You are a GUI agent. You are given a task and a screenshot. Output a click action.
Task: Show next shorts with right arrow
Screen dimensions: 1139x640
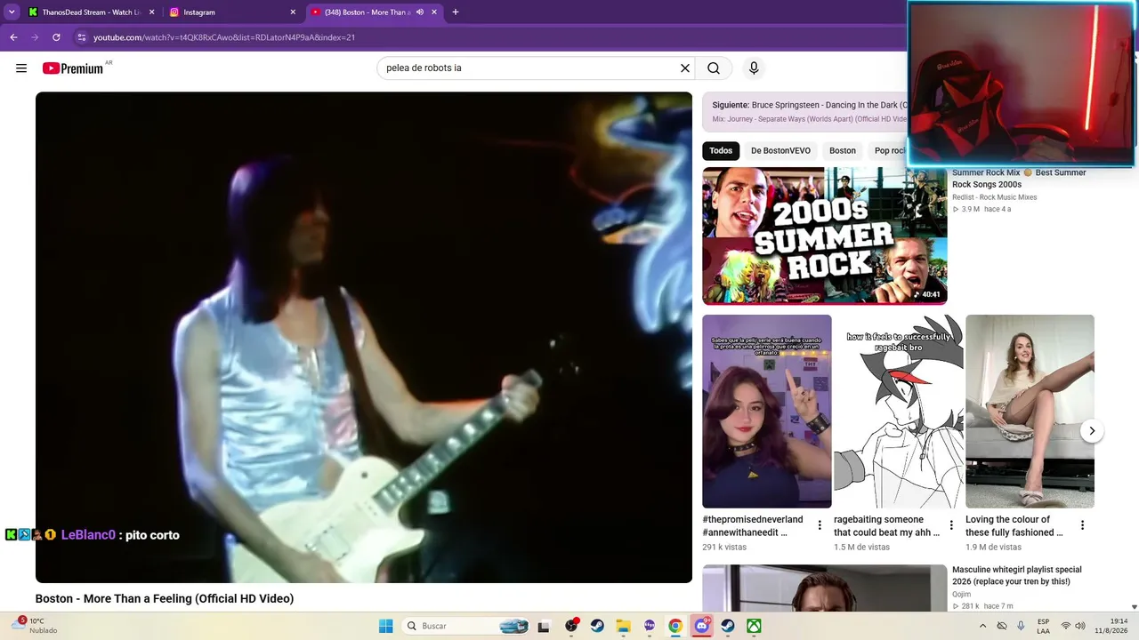[x=1092, y=431]
